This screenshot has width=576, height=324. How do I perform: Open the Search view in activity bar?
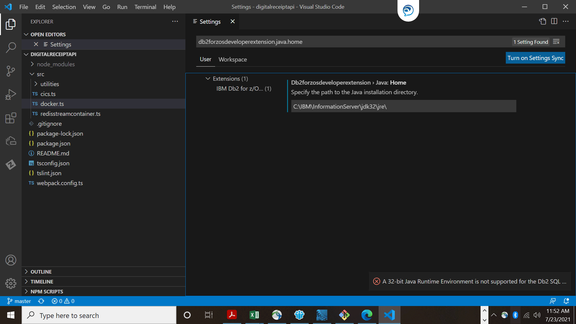coord(11,47)
